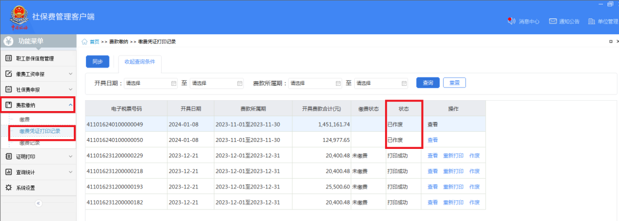Select ticket number 411016231200000193 cell
The image size is (619, 221).
point(126,187)
